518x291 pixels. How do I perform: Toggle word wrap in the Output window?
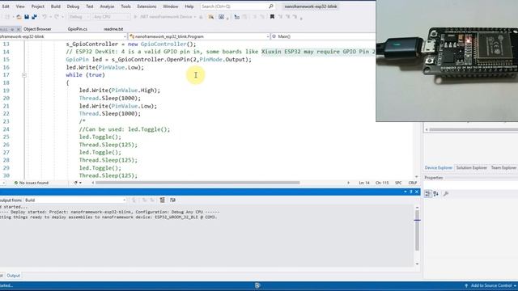172,200
